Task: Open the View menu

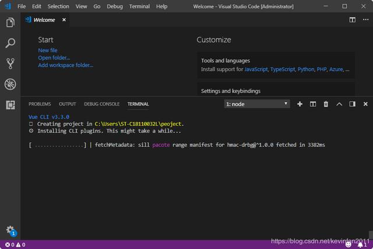Action: coord(82,6)
